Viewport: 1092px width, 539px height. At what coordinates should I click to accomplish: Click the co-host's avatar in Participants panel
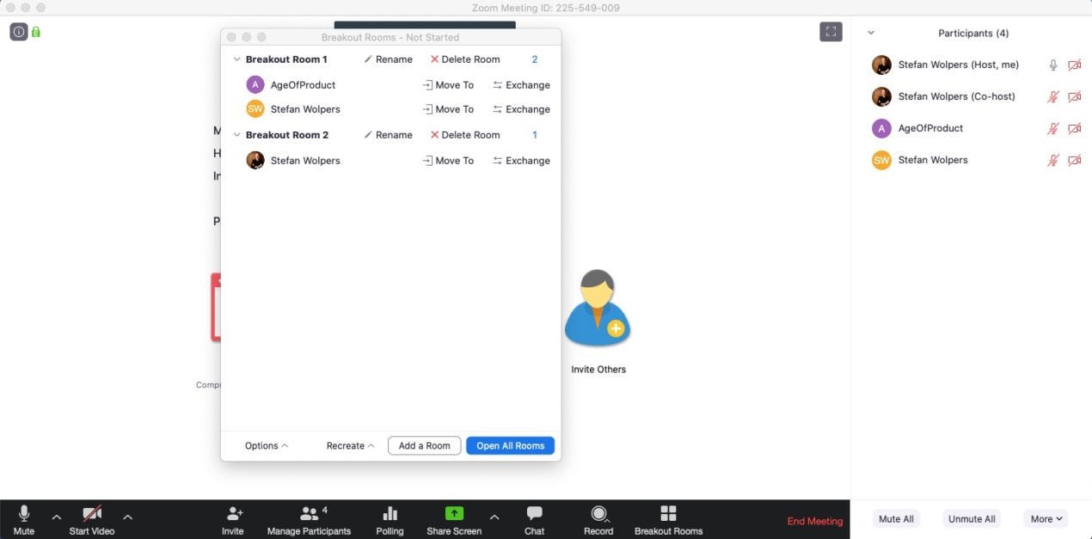point(881,96)
